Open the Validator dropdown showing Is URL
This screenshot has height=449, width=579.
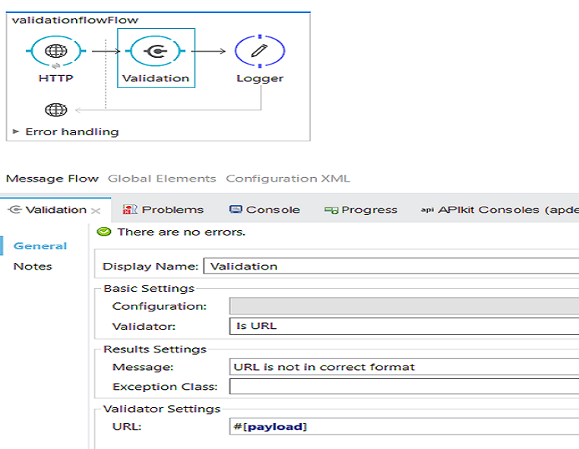tap(403, 326)
